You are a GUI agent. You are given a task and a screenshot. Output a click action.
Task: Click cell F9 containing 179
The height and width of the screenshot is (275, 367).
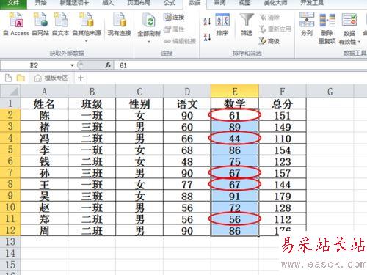tap(283, 196)
